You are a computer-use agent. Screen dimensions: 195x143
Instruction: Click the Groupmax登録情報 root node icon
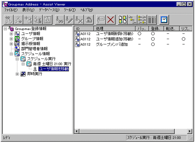tap(11, 29)
